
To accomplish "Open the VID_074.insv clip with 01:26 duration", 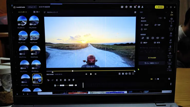I will pos(35,50).
